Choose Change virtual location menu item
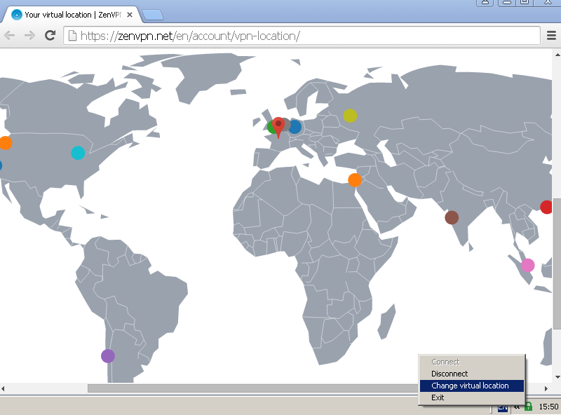The width and height of the screenshot is (561, 415). (x=471, y=386)
